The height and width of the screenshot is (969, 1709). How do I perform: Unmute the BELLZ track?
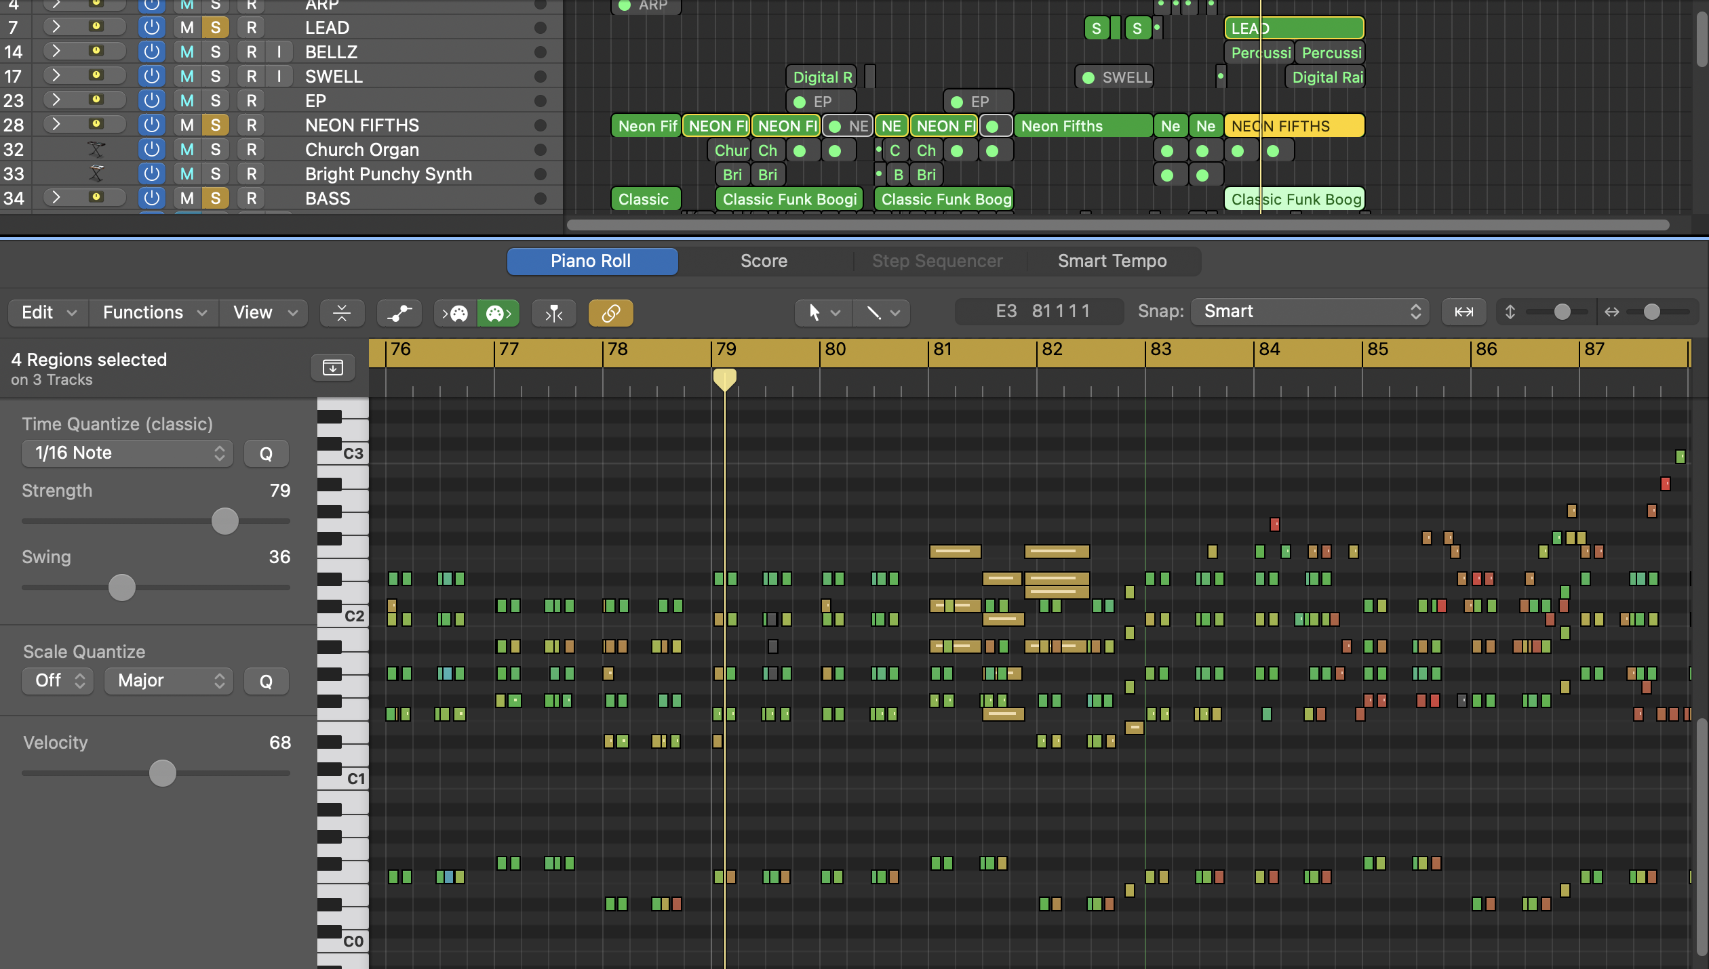pyautogui.click(x=187, y=52)
